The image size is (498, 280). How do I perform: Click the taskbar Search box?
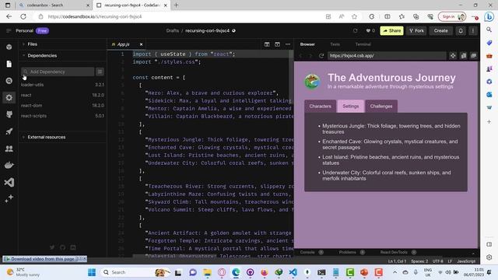tap(135, 272)
